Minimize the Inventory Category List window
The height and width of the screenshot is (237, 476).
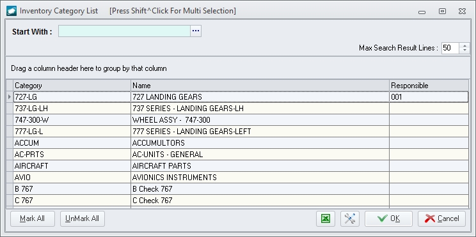coord(422,12)
